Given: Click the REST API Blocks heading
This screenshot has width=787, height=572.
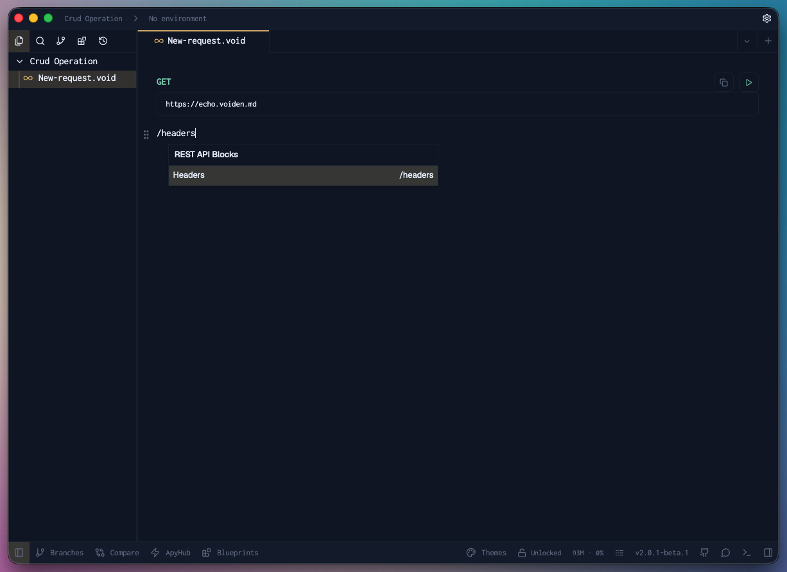Looking at the screenshot, I should [206, 155].
